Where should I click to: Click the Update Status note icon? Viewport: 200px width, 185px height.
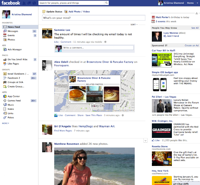click(44, 12)
